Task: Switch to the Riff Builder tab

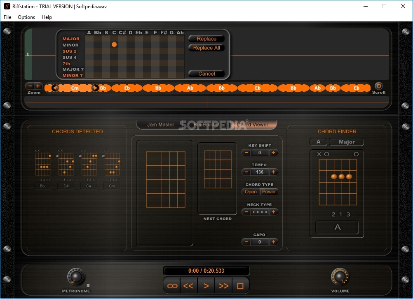Action: coord(206,125)
